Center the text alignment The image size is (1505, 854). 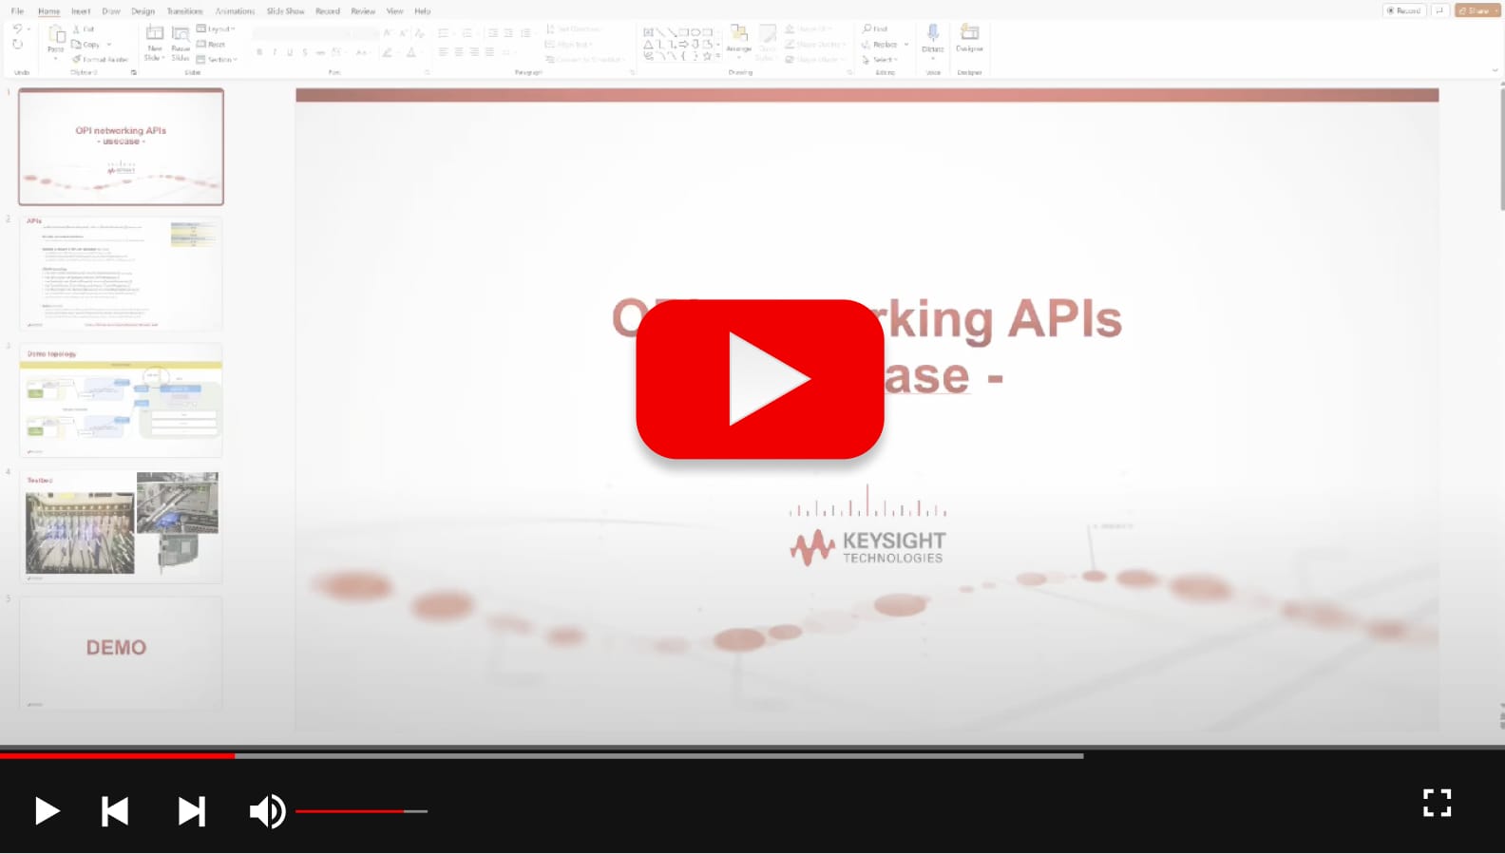point(458,52)
